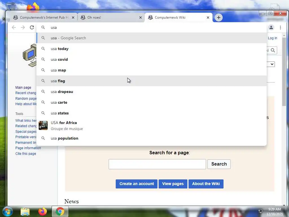289x217 pixels.
Task: Click the Chrome taskbar icon
Action: pos(60,211)
